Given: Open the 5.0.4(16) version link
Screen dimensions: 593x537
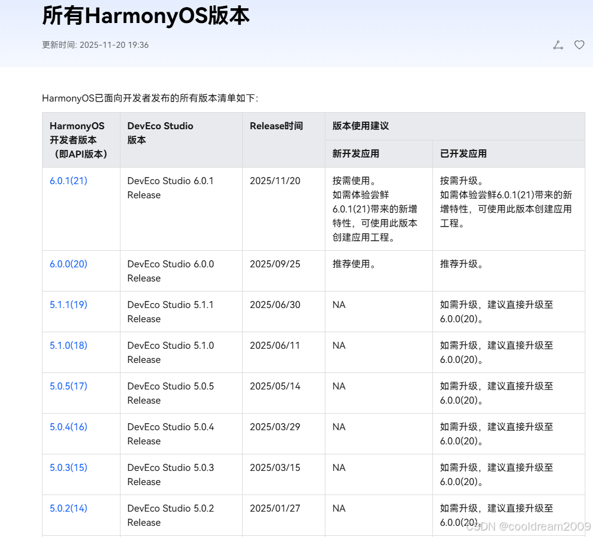Looking at the screenshot, I should pos(69,427).
